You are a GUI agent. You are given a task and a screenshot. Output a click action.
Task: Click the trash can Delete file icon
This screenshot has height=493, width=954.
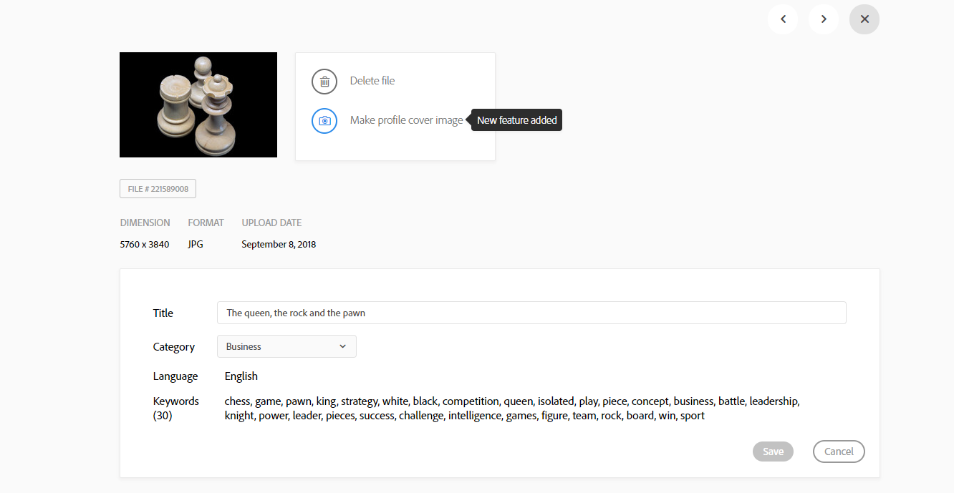324,82
